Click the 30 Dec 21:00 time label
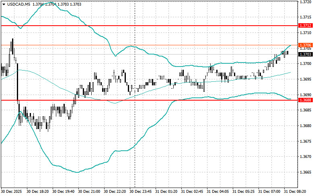This screenshot has height=196, width=314. 90,192
